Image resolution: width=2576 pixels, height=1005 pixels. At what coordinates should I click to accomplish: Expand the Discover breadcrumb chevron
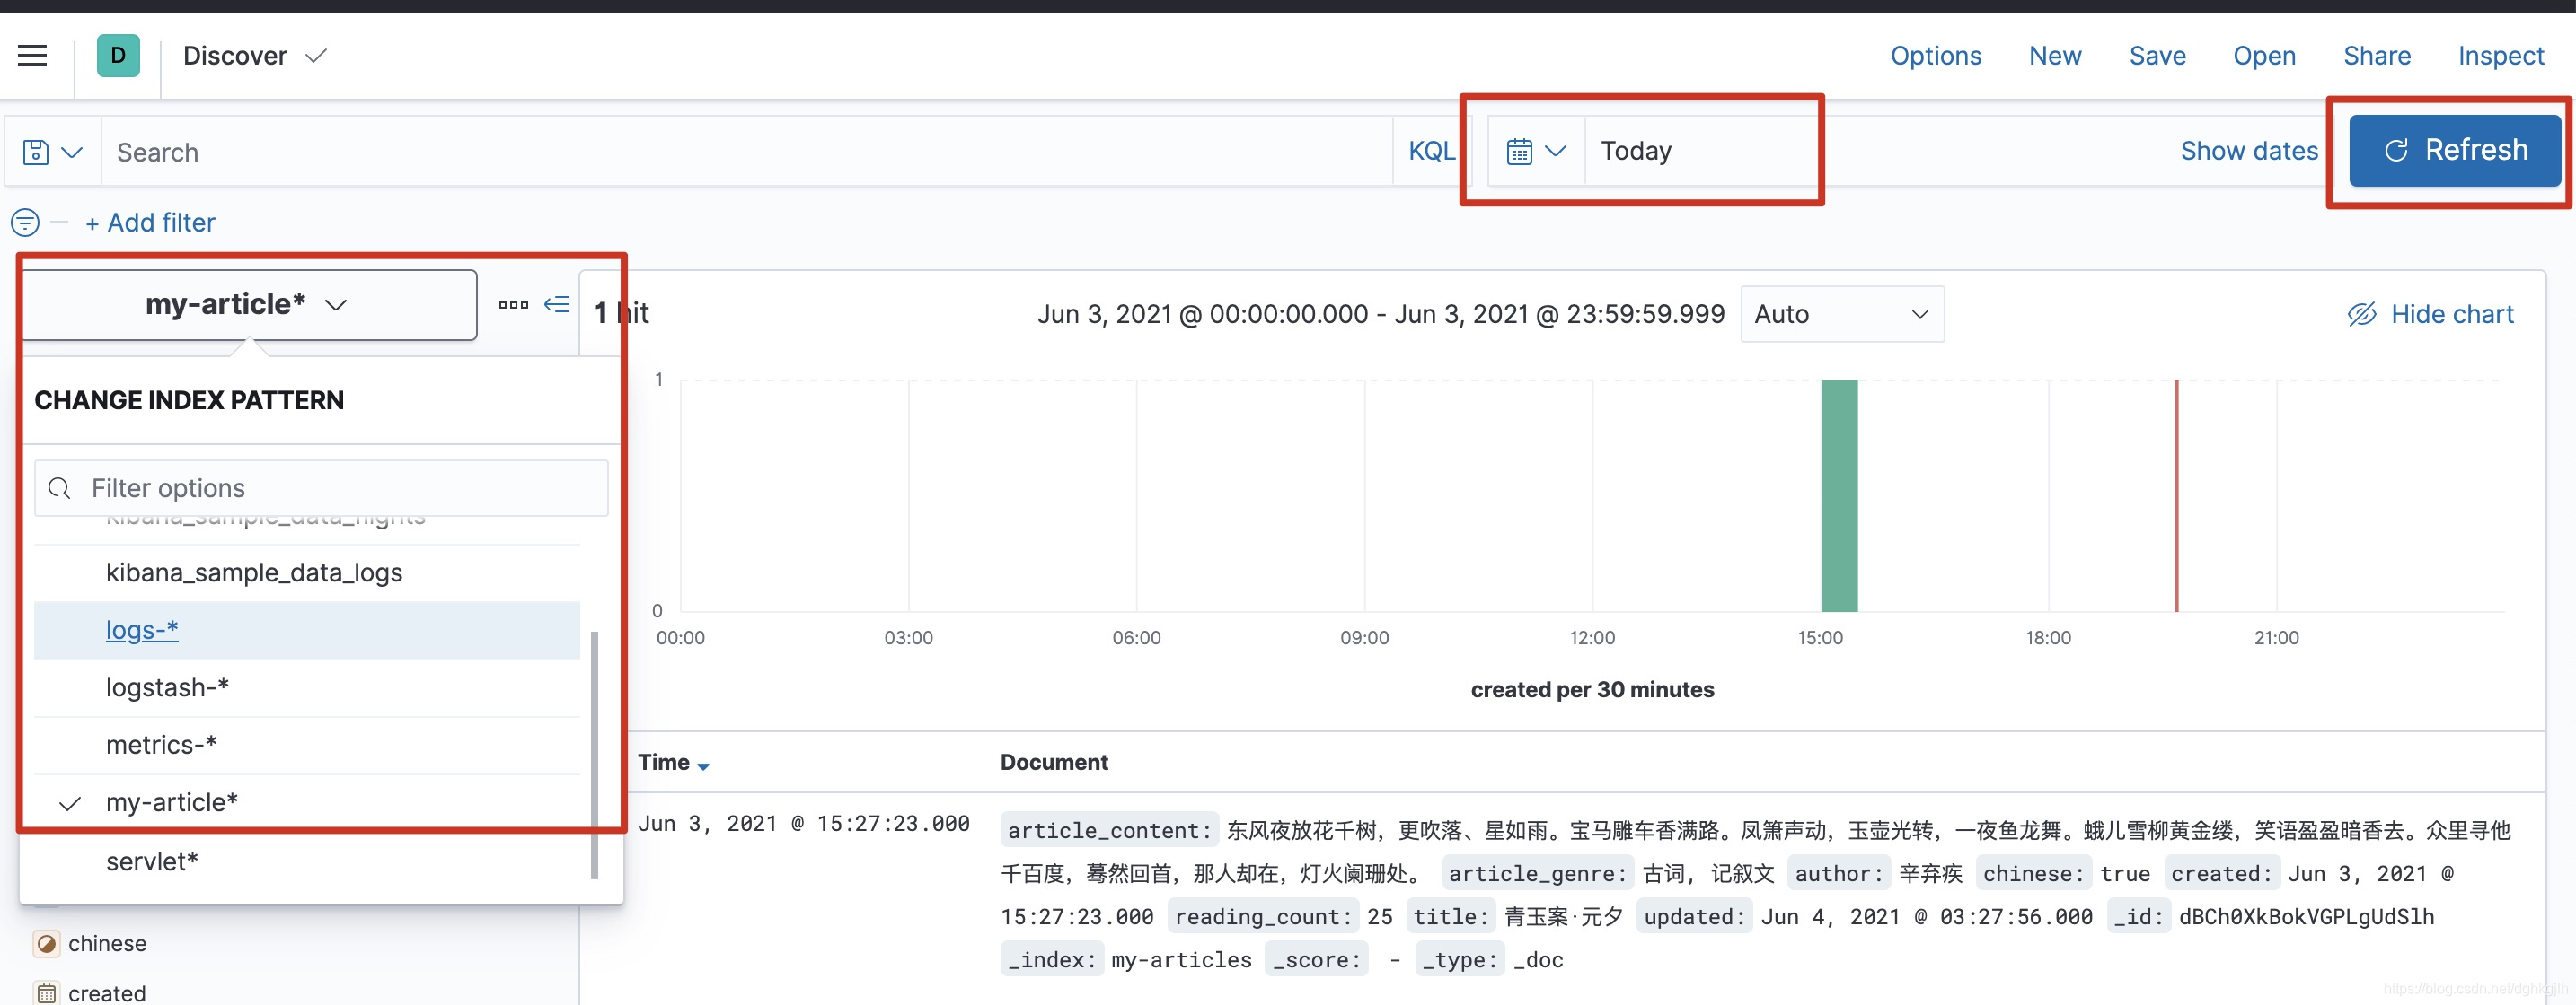click(x=316, y=56)
